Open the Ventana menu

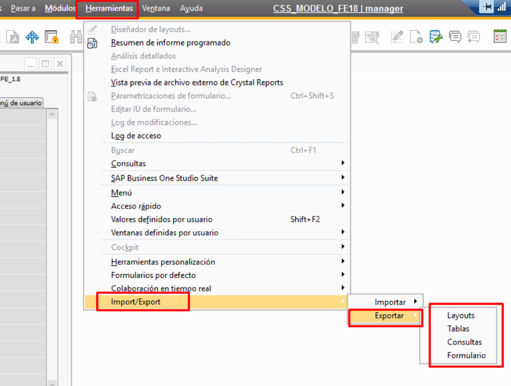(x=156, y=9)
